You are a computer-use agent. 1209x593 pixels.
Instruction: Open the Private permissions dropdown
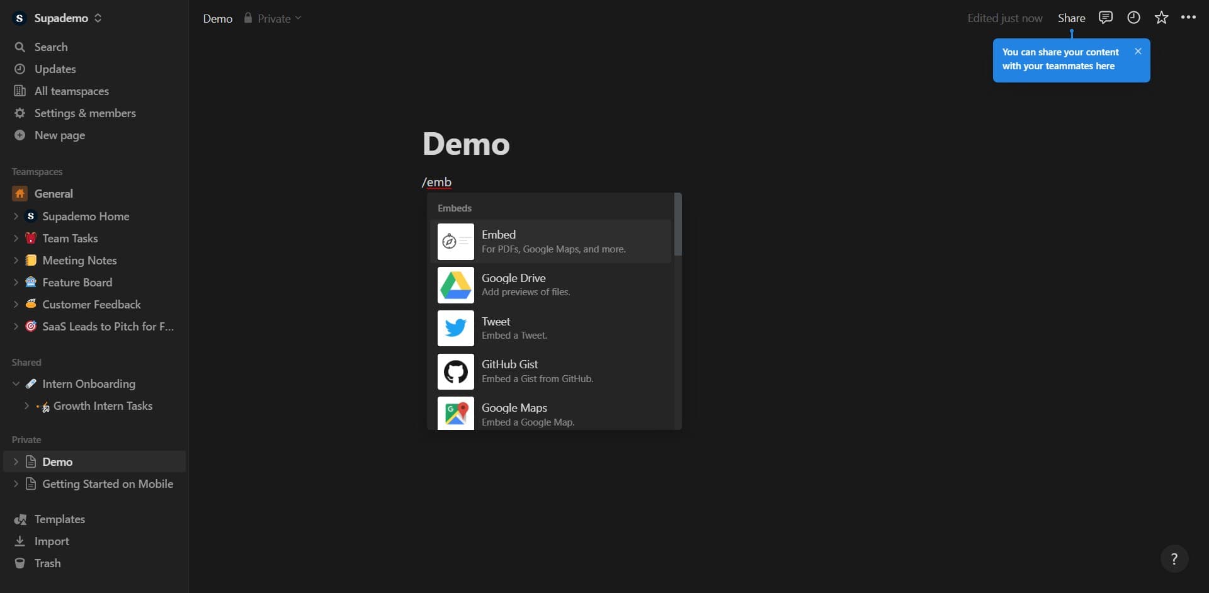[x=274, y=18]
